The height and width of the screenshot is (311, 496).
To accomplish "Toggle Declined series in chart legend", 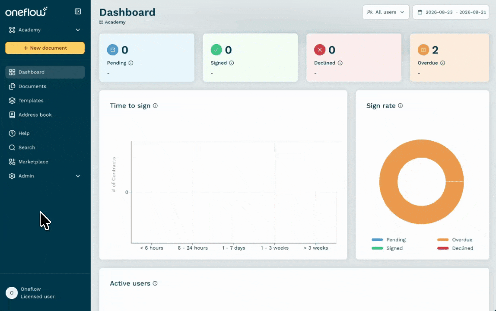I will click(455, 248).
